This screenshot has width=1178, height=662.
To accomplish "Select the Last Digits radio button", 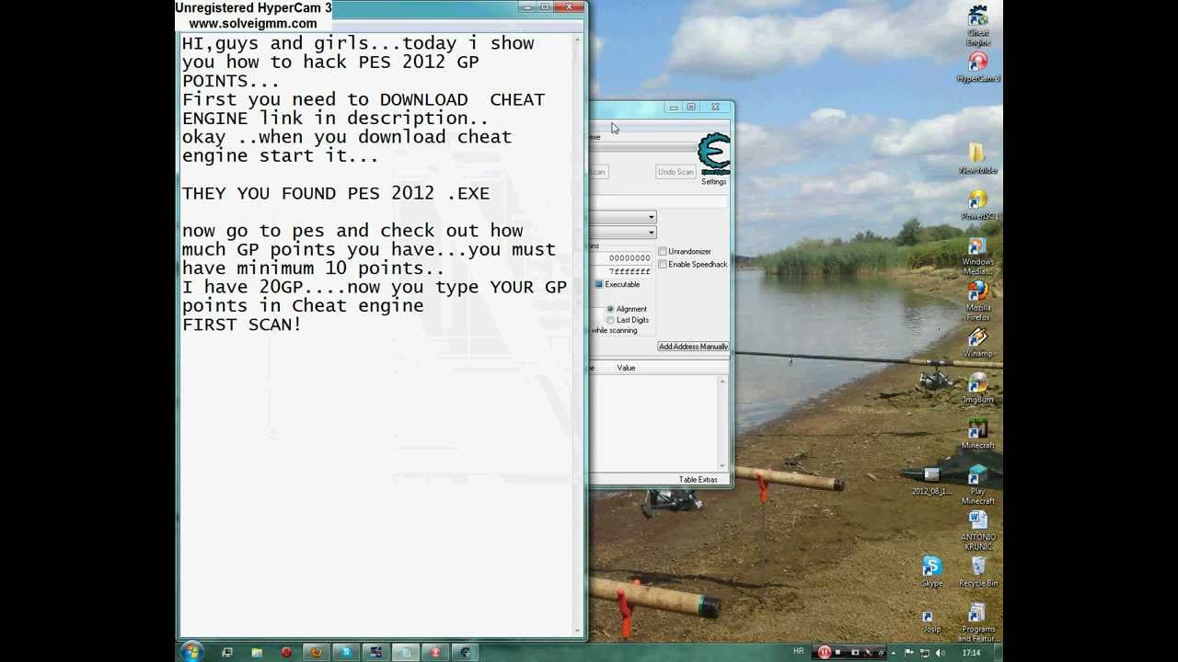I will click(610, 320).
